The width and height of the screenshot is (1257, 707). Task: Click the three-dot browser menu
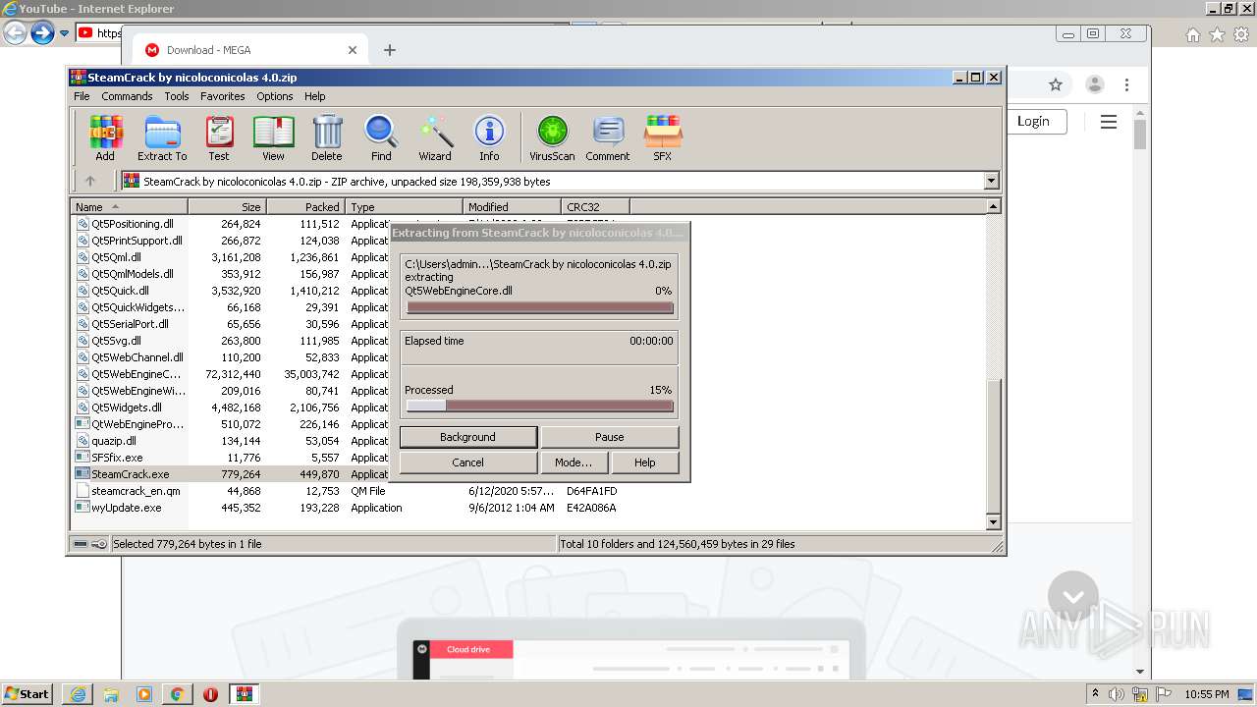[1126, 84]
